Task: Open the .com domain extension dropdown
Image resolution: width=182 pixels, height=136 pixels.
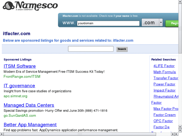Action: point(161,23)
